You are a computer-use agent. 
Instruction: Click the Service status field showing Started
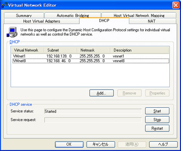[x=93, y=111]
